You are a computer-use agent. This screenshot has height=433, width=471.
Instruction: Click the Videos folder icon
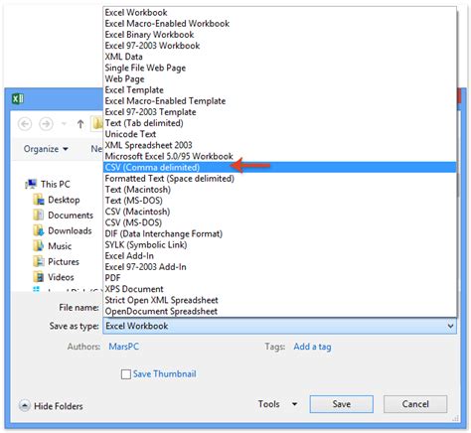coord(39,277)
